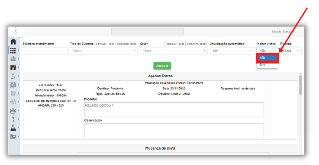Open the grid modules icon in sidebar
The image size is (319, 165).
click(x=13, y=51)
